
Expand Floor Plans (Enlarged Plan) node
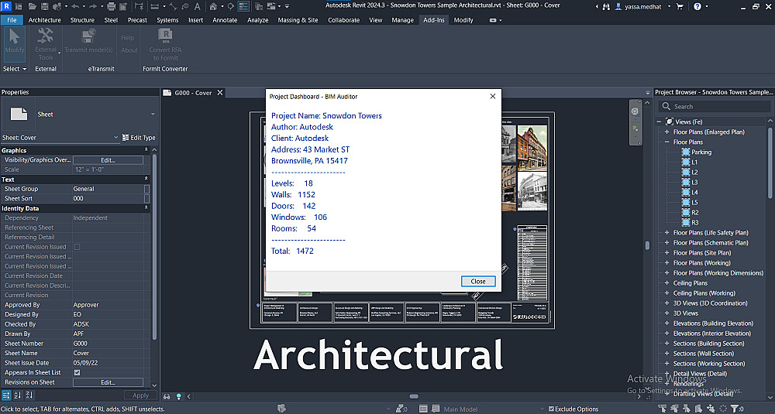point(666,132)
